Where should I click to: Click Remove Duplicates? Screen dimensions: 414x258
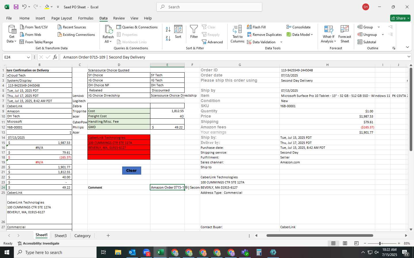pos(264,34)
